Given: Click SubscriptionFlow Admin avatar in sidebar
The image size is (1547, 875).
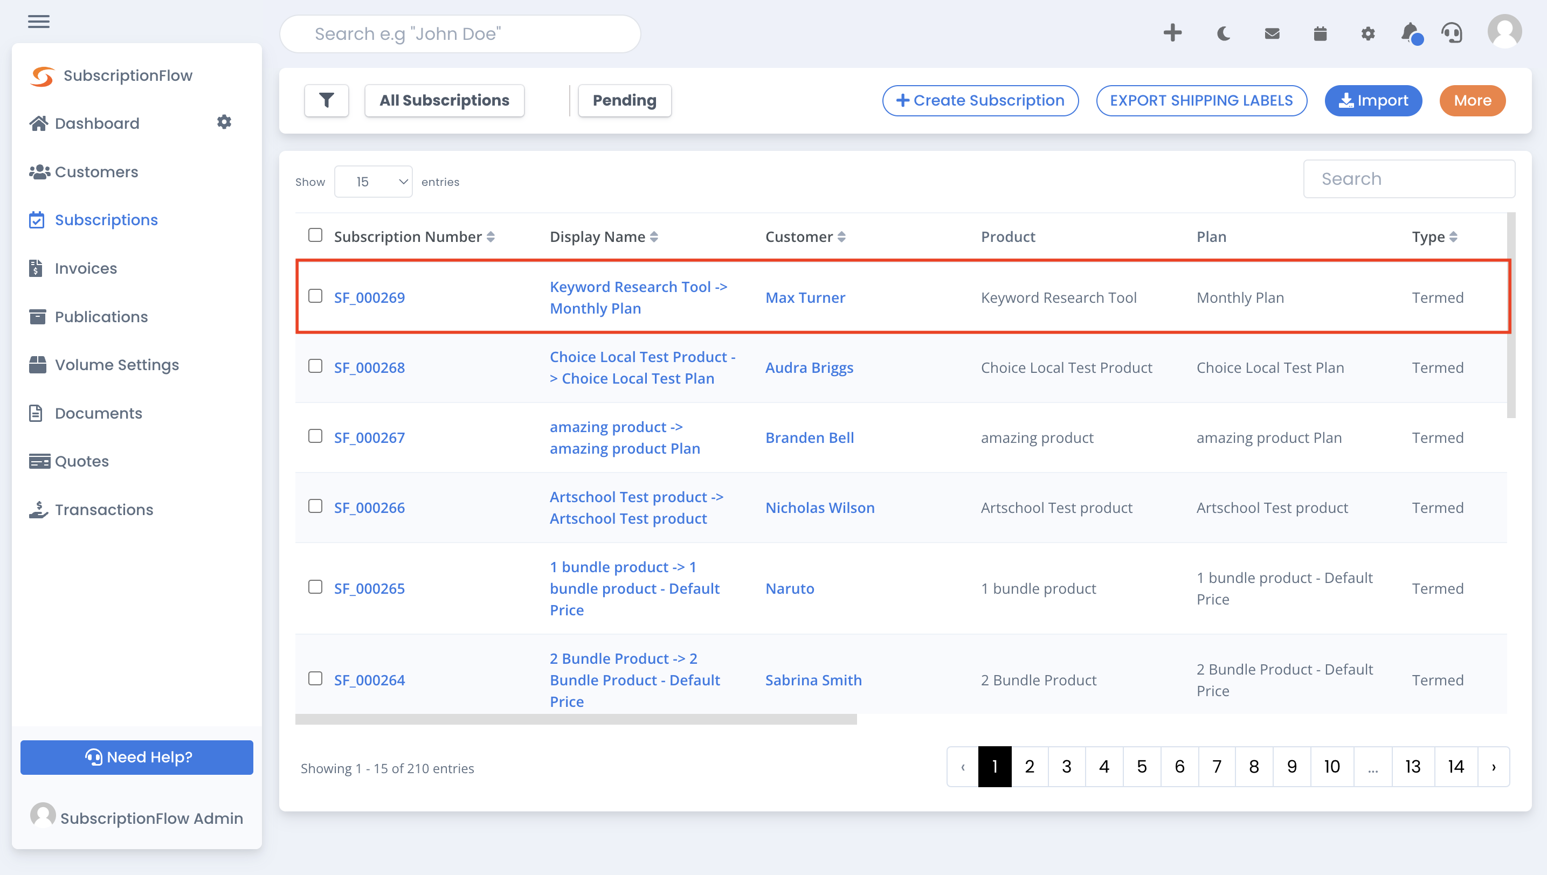Looking at the screenshot, I should (x=43, y=816).
